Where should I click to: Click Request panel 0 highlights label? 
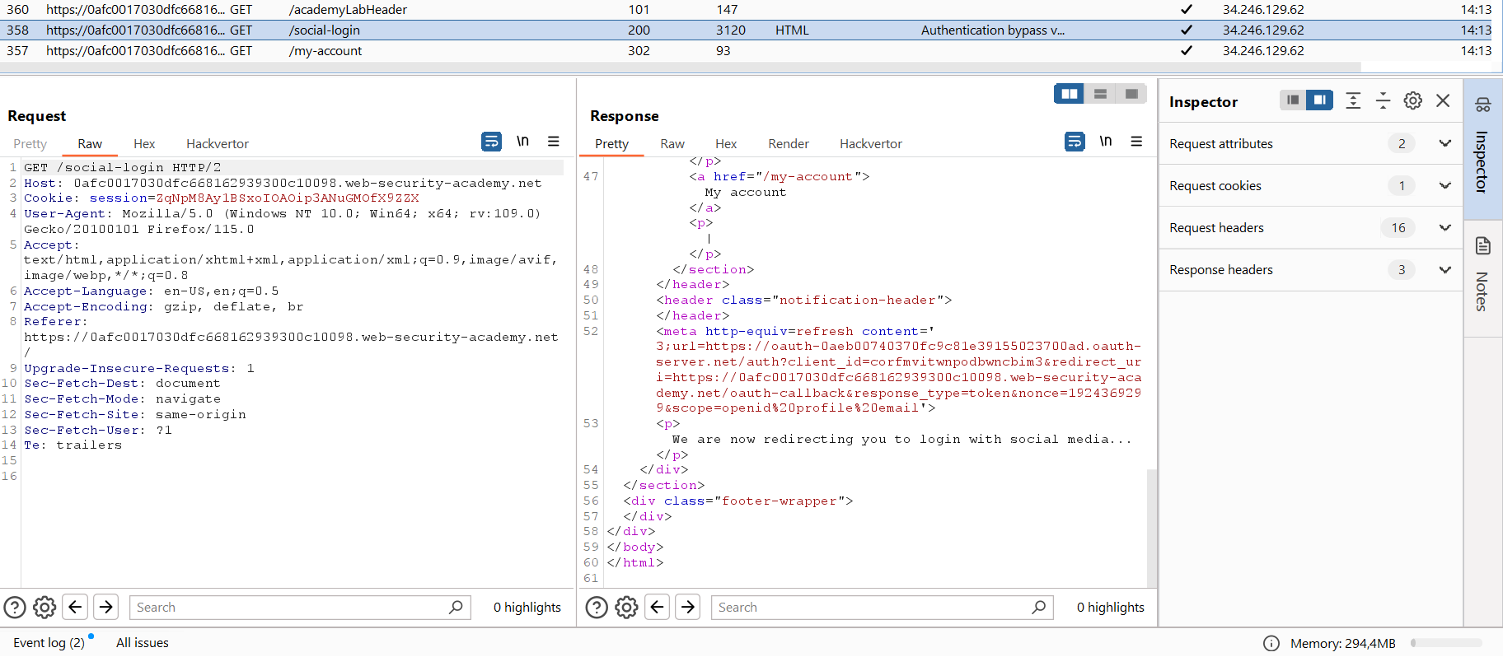coord(527,608)
